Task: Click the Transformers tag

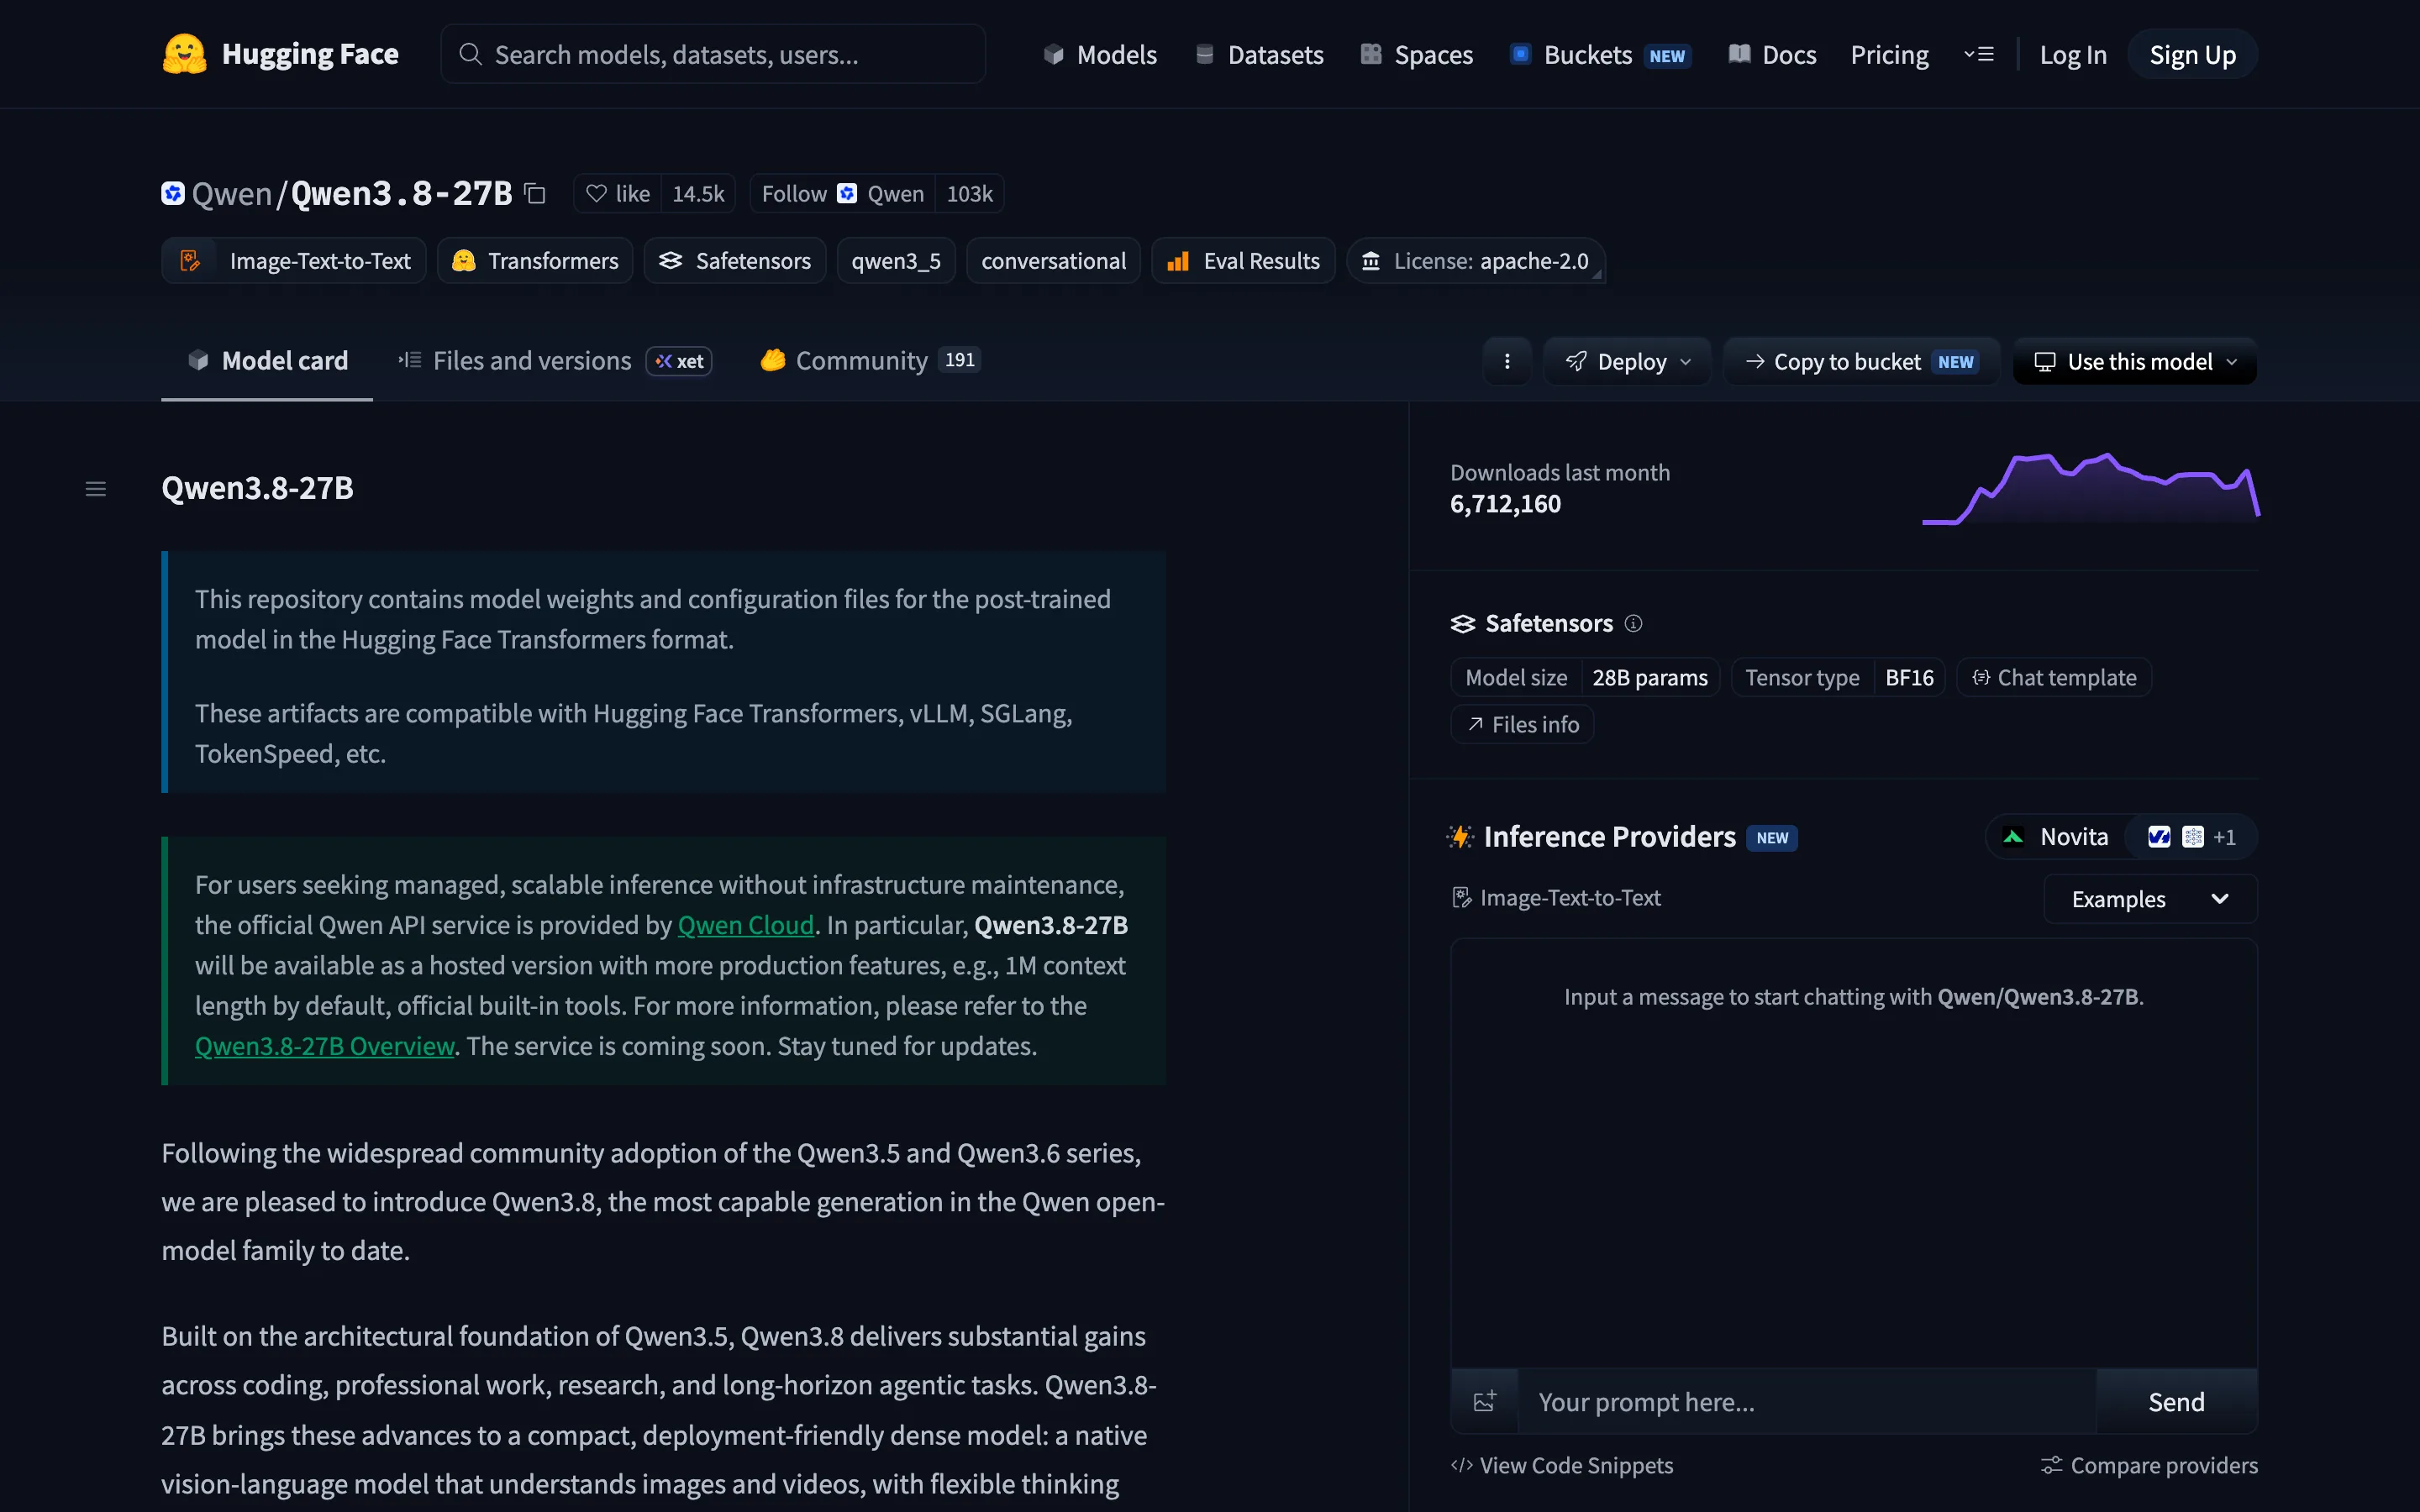Action: (535, 261)
